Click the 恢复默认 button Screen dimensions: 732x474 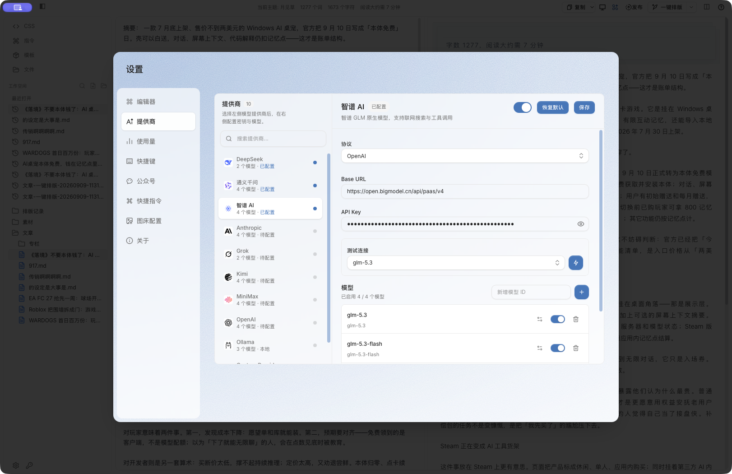pos(552,107)
